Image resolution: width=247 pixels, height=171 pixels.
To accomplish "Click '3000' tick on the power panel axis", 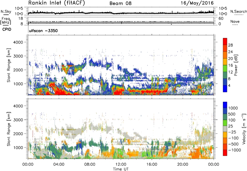I will pyautogui.click(x=18, y=56).
